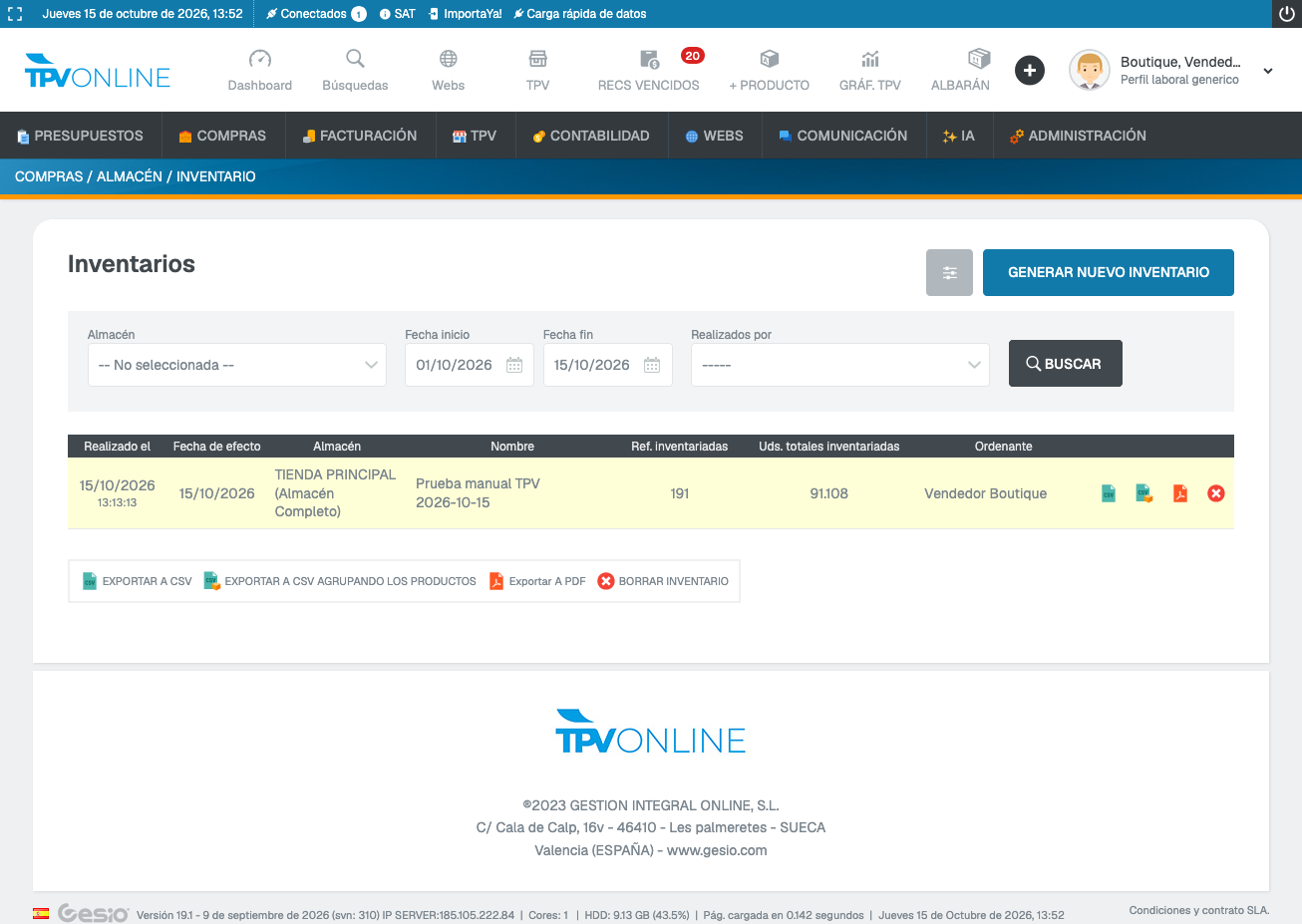Open the COMPRAS menu
Viewport: 1302px width, 924px height.
(222, 136)
